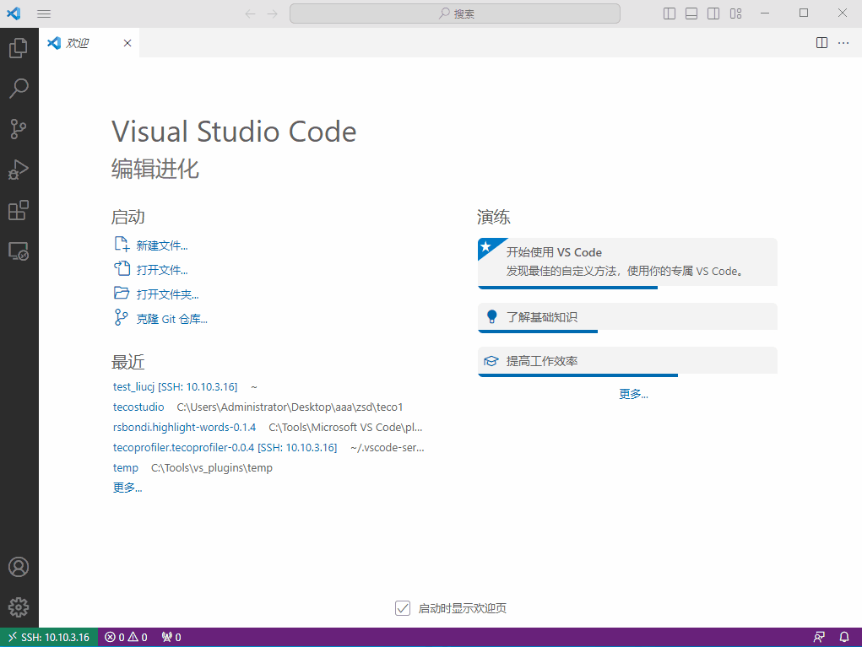Click the VS Code logo in title bar
The width and height of the screenshot is (862, 647).
pos(14,13)
